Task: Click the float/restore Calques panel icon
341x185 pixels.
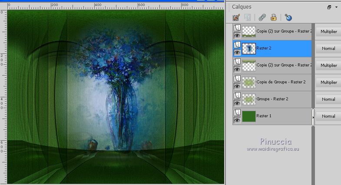Action: [329, 7]
